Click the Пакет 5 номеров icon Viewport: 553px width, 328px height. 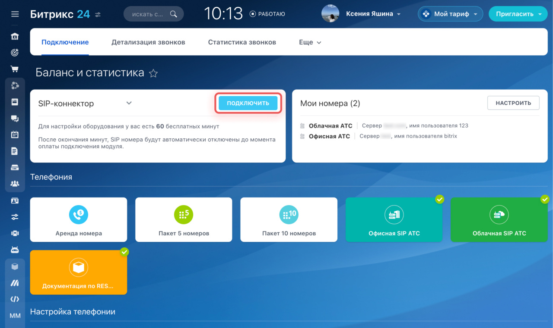(x=184, y=214)
